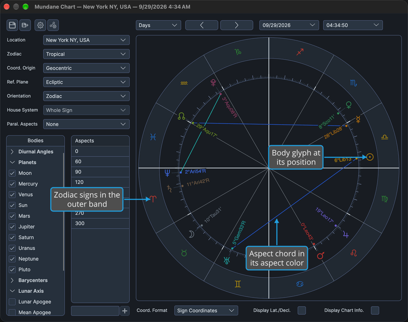Click the Aquarius sign in outer band

[x=184, y=83]
